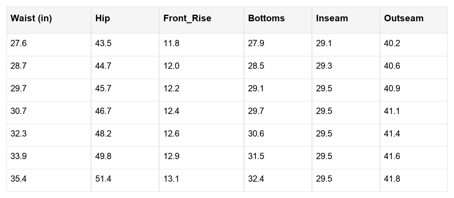Screen dimensions: 454x198
Task: Select the hip cell 44.7
Action: [x=103, y=66]
